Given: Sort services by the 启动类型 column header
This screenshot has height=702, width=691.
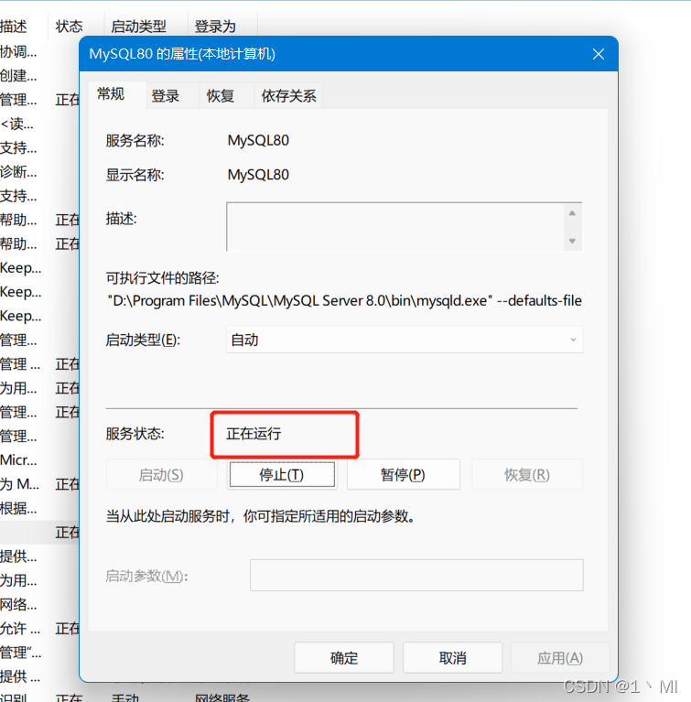Looking at the screenshot, I should pyautogui.click(x=138, y=27).
